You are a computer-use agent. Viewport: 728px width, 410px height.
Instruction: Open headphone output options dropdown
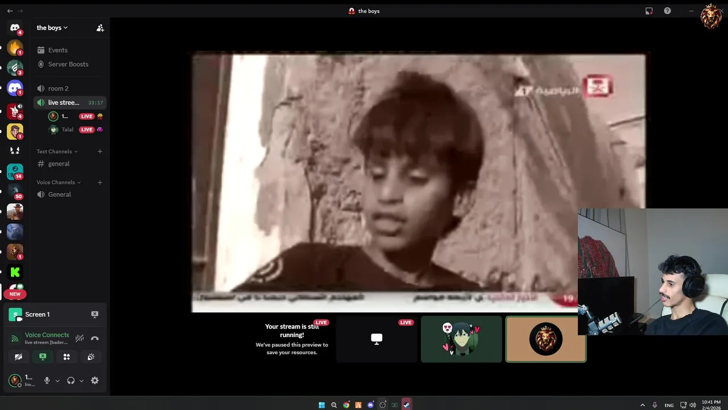(x=81, y=380)
